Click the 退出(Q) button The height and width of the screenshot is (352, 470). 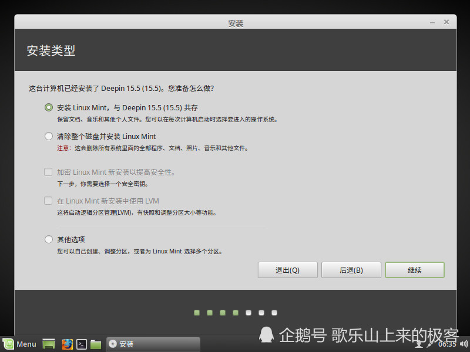[x=288, y=270]
